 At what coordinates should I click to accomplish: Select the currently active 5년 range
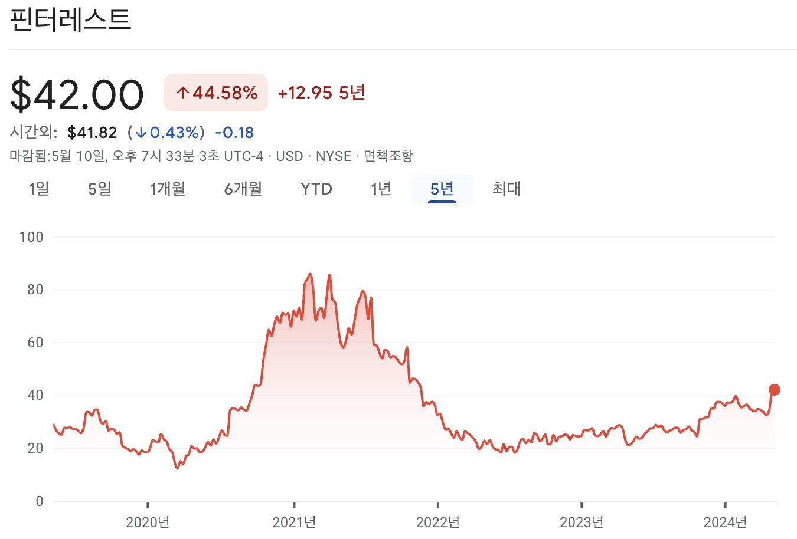coord(442,189)
